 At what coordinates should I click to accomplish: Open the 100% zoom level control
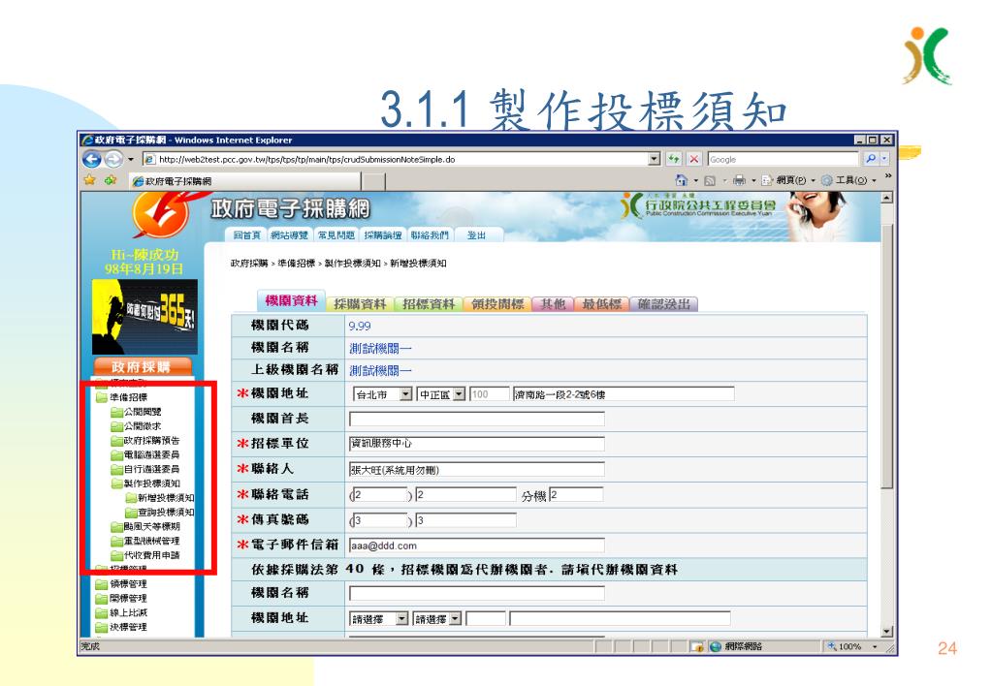[851, 647]
